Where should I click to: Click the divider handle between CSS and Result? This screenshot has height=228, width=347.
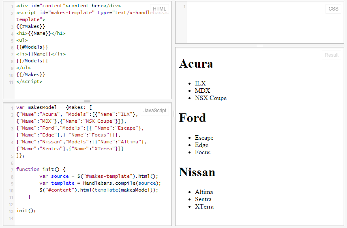coord(259,45)
